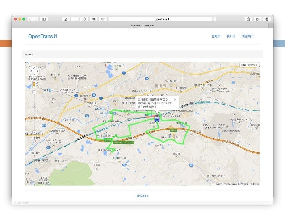Pan the map right using pan control

37,71
